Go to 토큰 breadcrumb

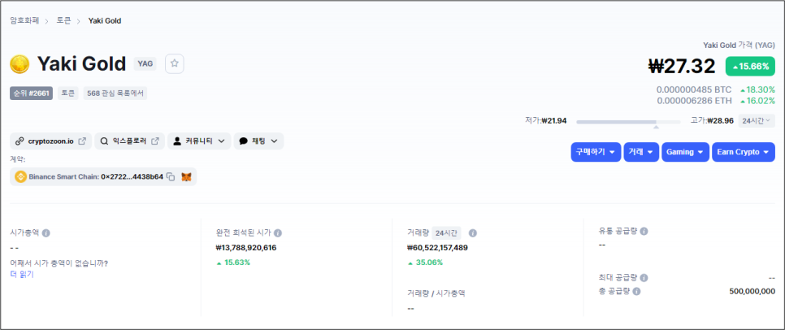(63, 20)
